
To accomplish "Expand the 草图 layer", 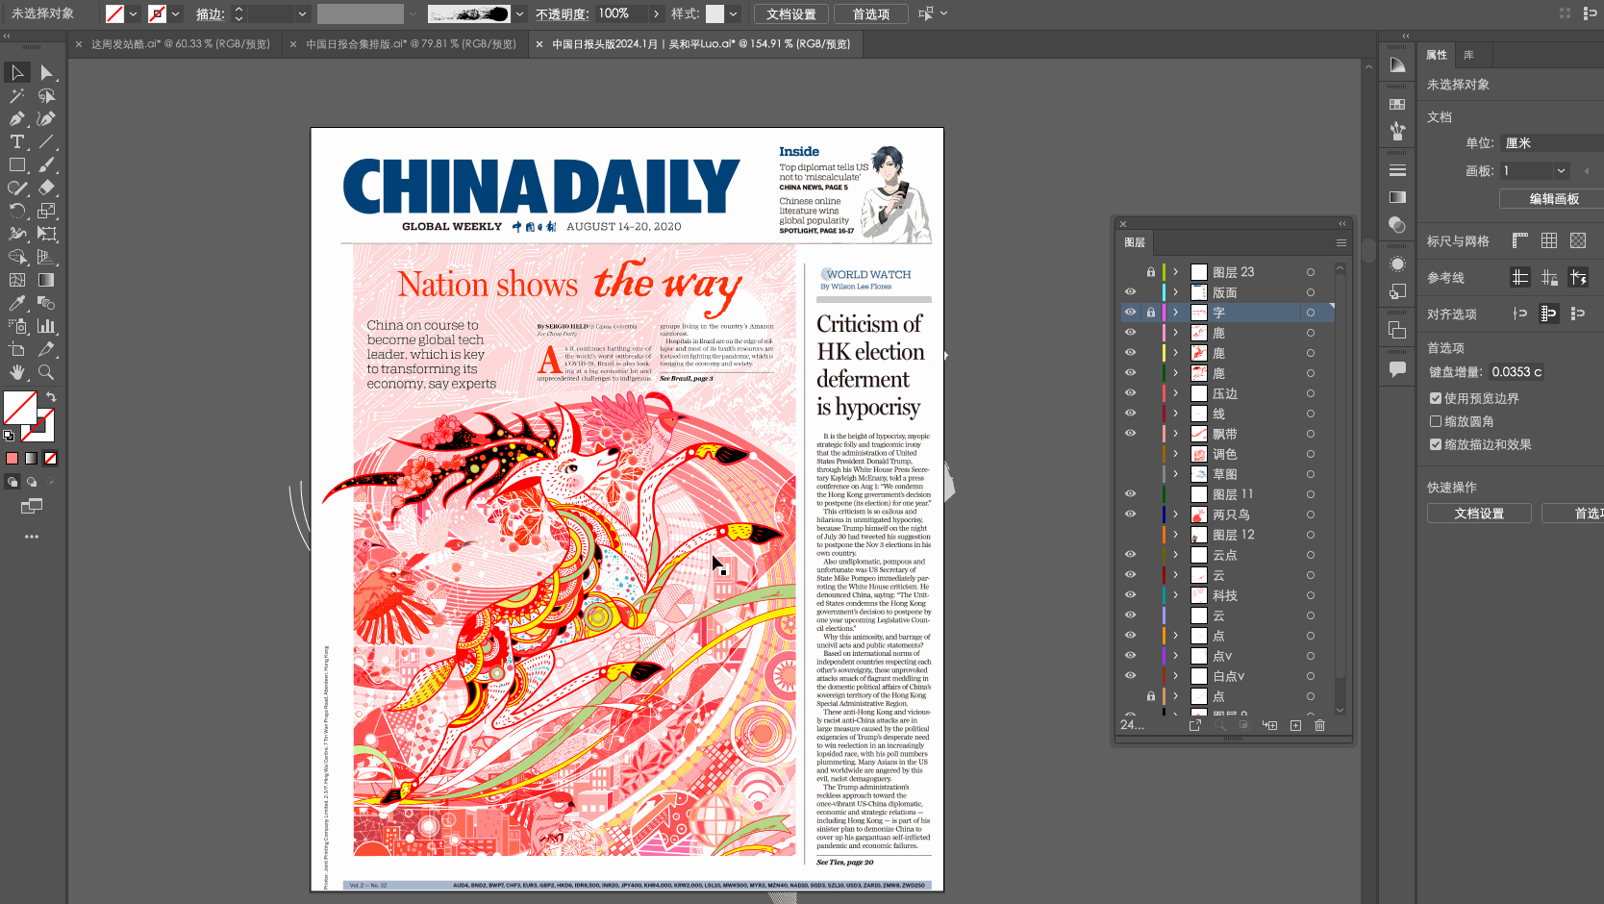I will click(x=1175, y=474).
